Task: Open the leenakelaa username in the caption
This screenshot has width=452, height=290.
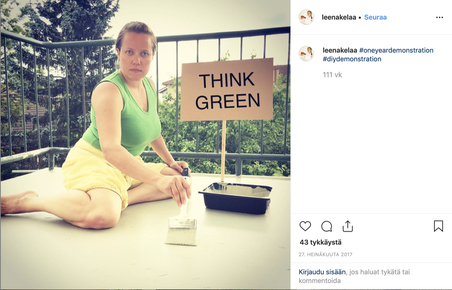Action: click(x=340, y=50)
